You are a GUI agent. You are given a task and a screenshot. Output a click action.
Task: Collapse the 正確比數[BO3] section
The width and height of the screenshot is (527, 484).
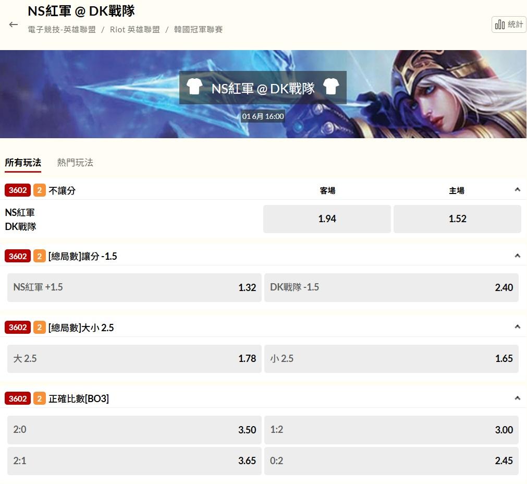(517, 398)
